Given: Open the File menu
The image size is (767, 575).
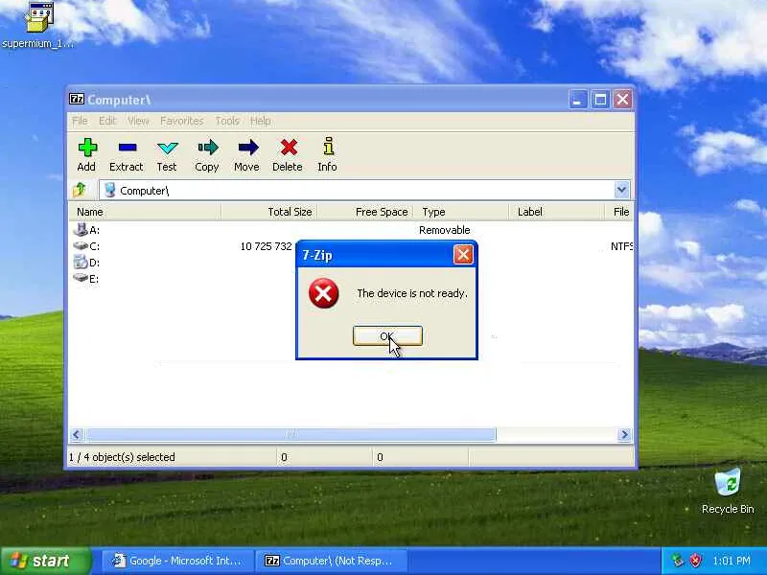Looking at the screenshot, I should coord(80,121).
